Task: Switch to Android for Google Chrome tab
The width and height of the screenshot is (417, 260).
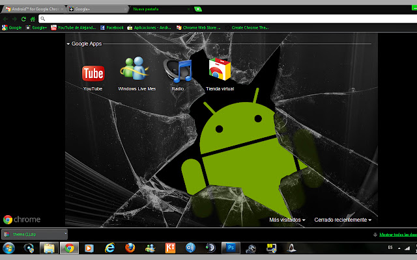Action: [34, 9]
